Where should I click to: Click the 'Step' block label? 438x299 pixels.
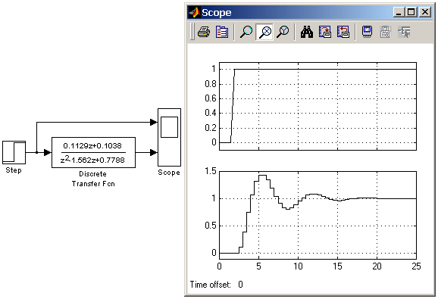(x=14, y=170)
